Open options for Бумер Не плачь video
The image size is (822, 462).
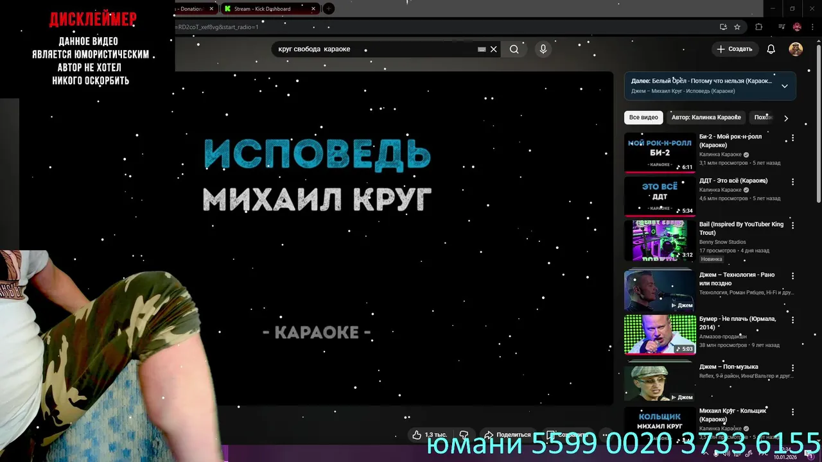pos(792,320)
